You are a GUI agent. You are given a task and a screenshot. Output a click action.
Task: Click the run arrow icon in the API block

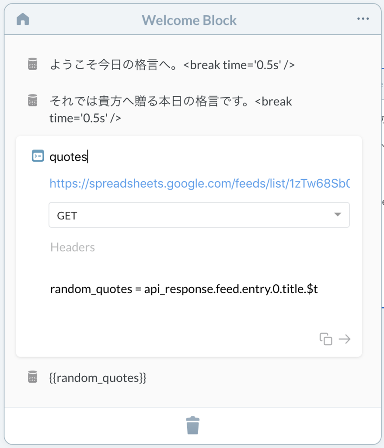click(x=344, y=339)
